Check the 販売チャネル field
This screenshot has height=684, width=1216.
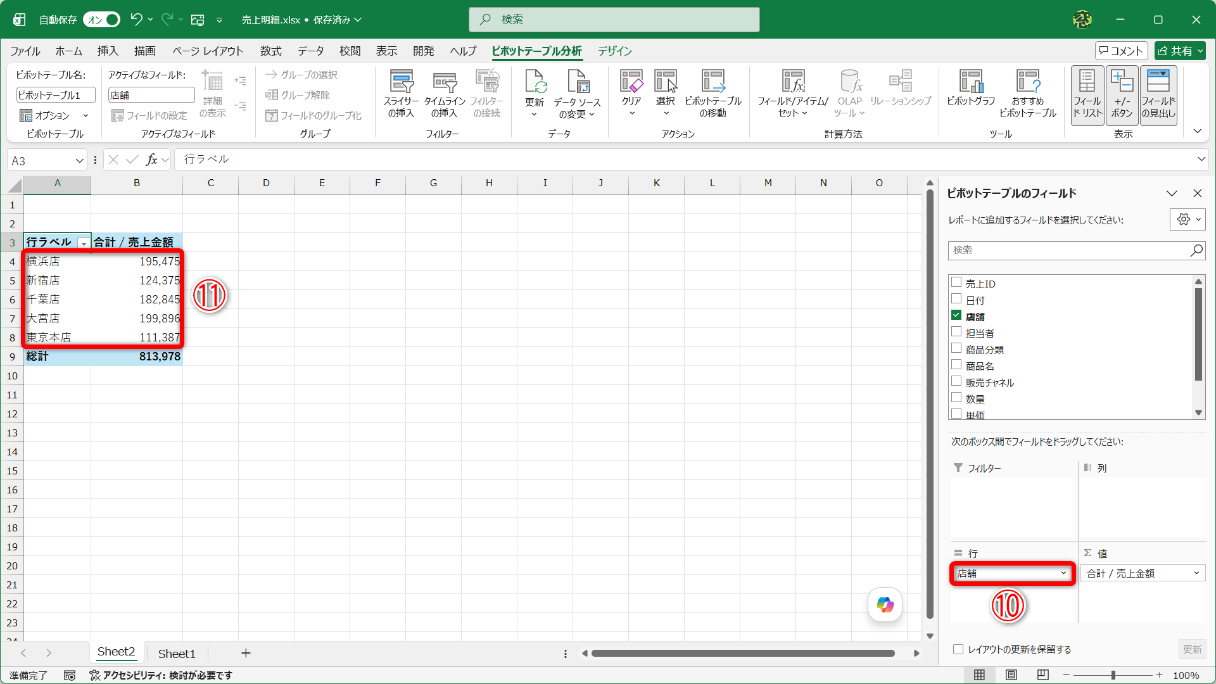[956, 381]
